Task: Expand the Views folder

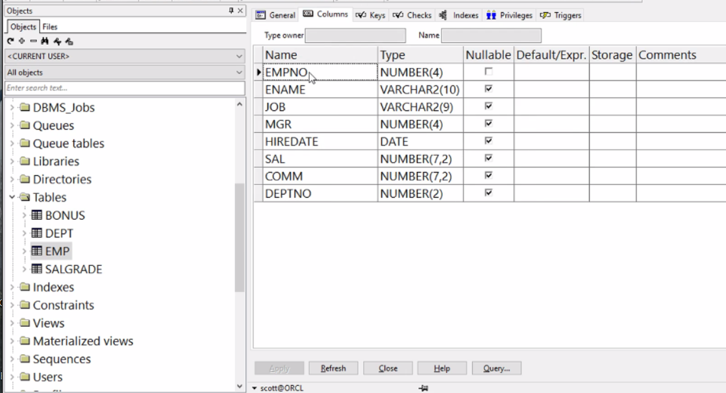Action: (x=12, y=323)
